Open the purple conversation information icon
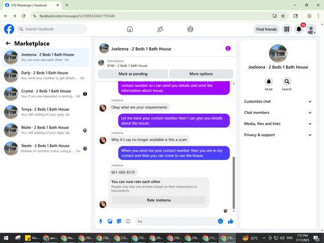The image size is (324, 243). (x=228, y=49)
